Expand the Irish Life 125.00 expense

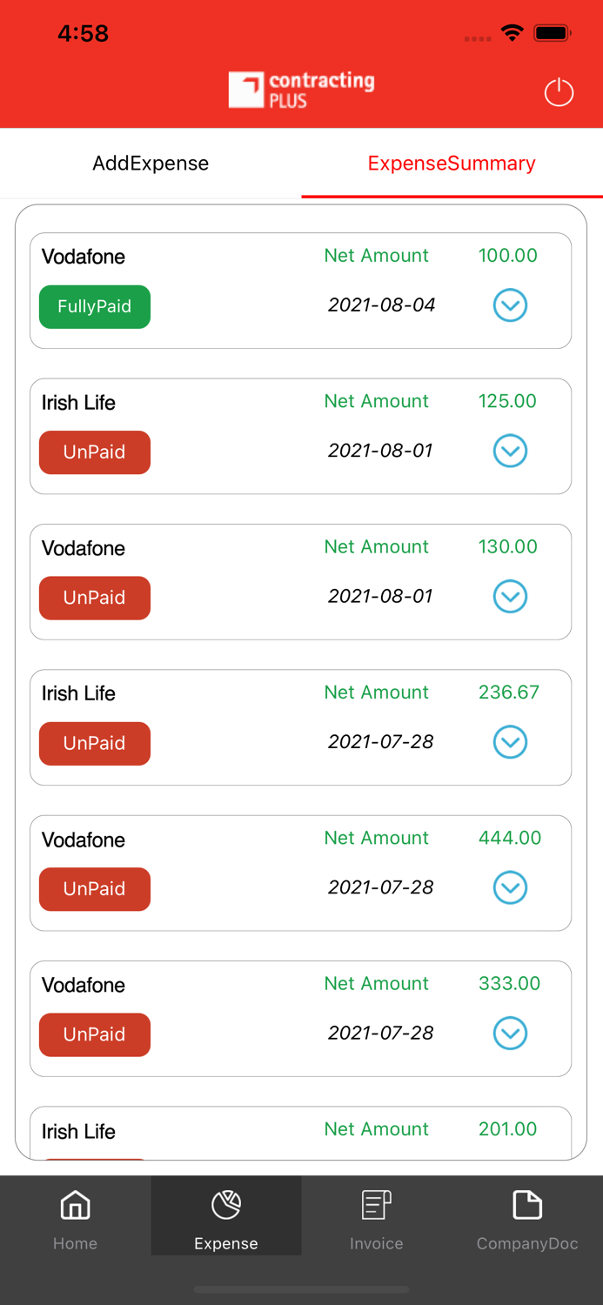click(510, 451)
